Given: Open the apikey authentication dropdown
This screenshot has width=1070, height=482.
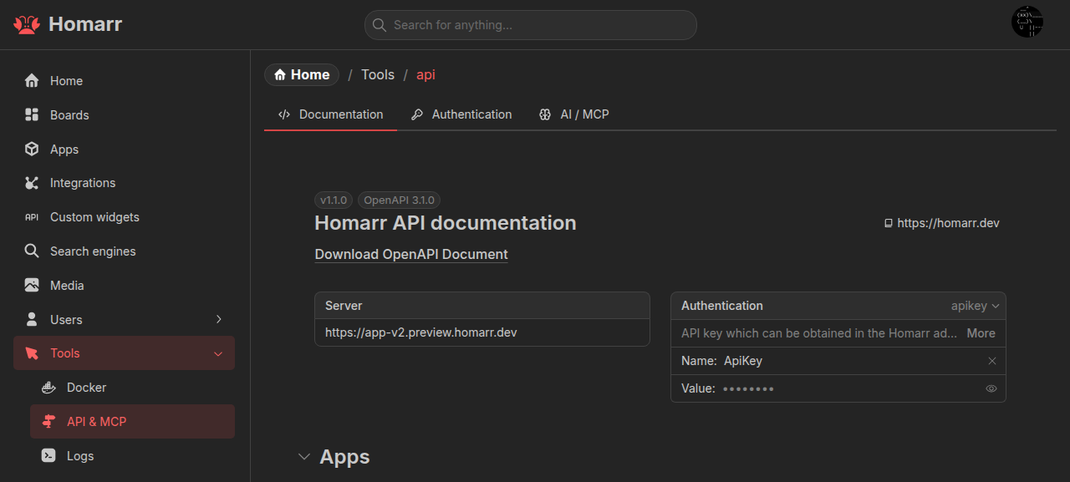Looking at the screenshot, I should pyautogui.click(x=976, y=306).
